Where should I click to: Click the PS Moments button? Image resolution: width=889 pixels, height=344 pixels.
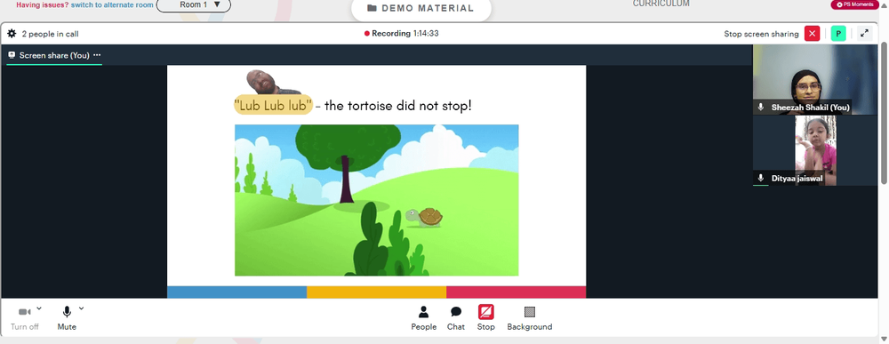(x=855, y=4)
